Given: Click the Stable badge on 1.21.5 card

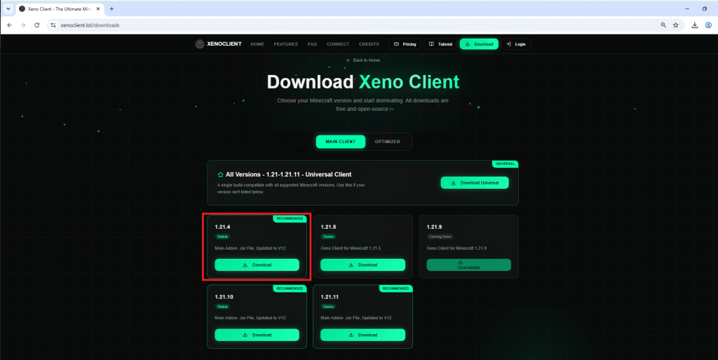Looking at the screenshot, I should tap(328, 236).
